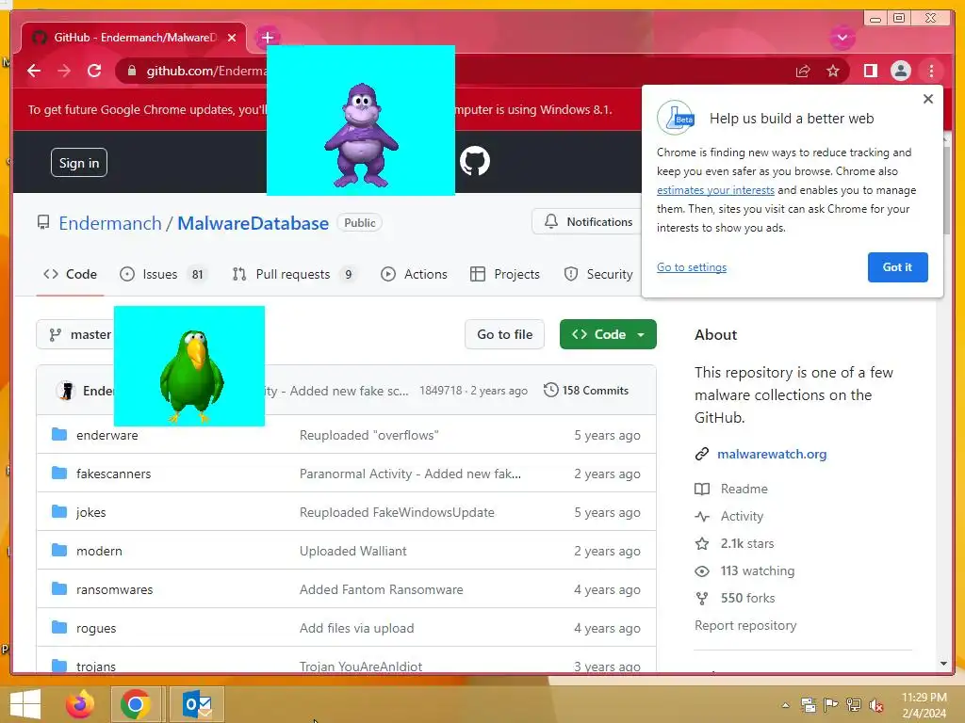This screenshot has width=965, height=723.
Task: Open the ransomwares folder
Action: pos(114,589)
